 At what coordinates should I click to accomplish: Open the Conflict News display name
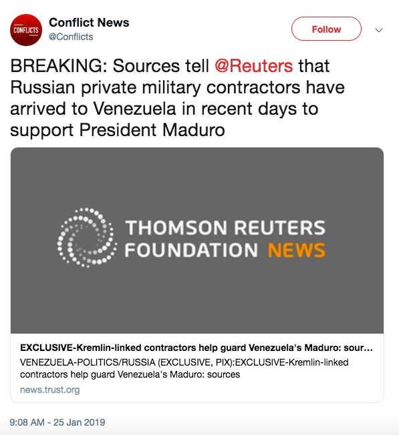coord(89,23)
